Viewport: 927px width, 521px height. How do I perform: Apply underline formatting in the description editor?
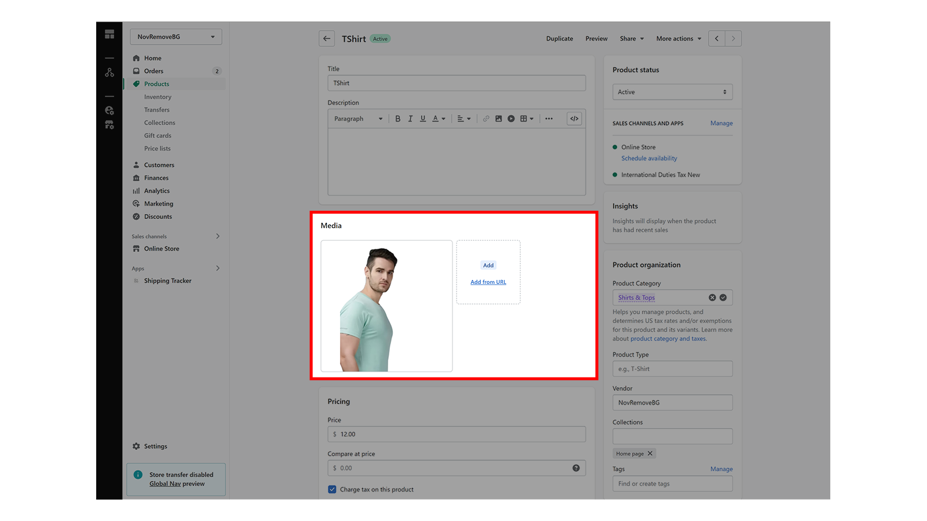click(423, 118)
